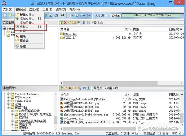Click local tree scrollbar down arrow

point(55,129)
